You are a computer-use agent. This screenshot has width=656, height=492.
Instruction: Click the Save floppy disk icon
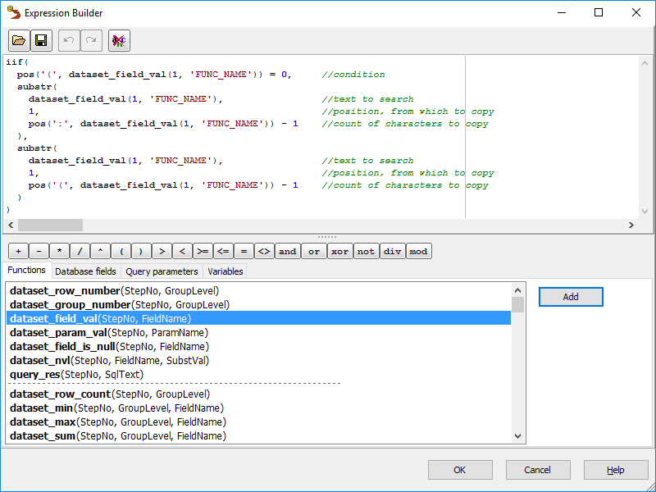point(41,40)
